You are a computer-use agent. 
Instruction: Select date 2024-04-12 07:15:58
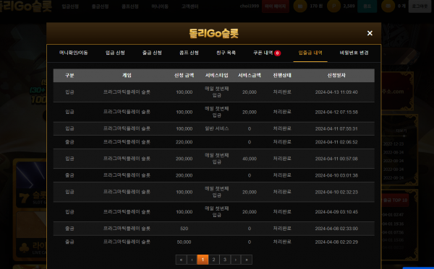click(x=336, y=112)
